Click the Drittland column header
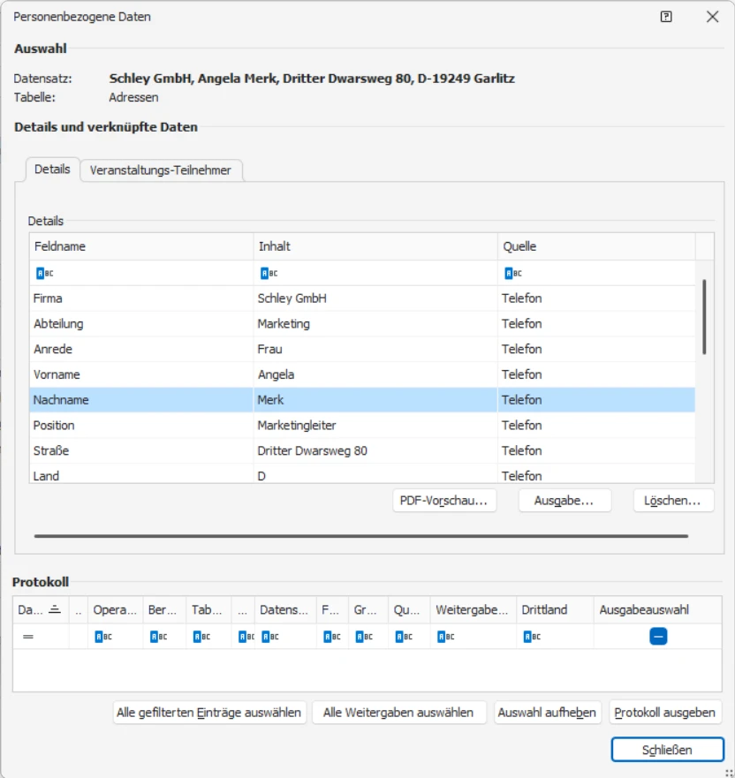 [x=555, y=610]
